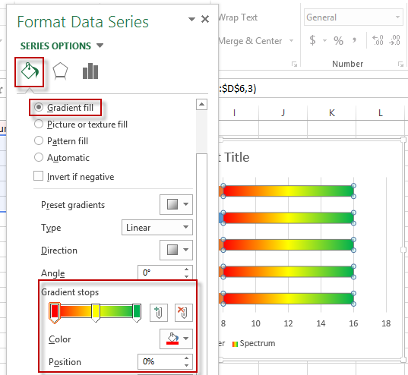This screenshot has height=375, width=408.
Task: Expand the Series Options menu arrow
Action: [100, 46]
